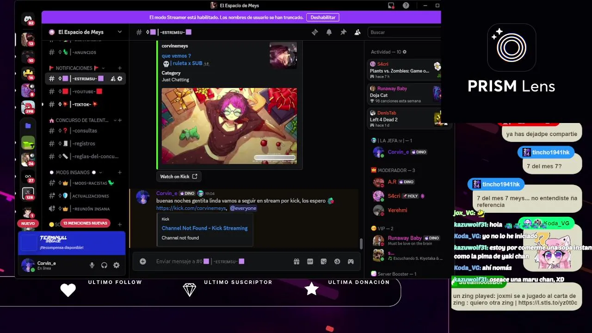
Task: Click the Terminull Brigade reward banner
Action: [72, 243]
